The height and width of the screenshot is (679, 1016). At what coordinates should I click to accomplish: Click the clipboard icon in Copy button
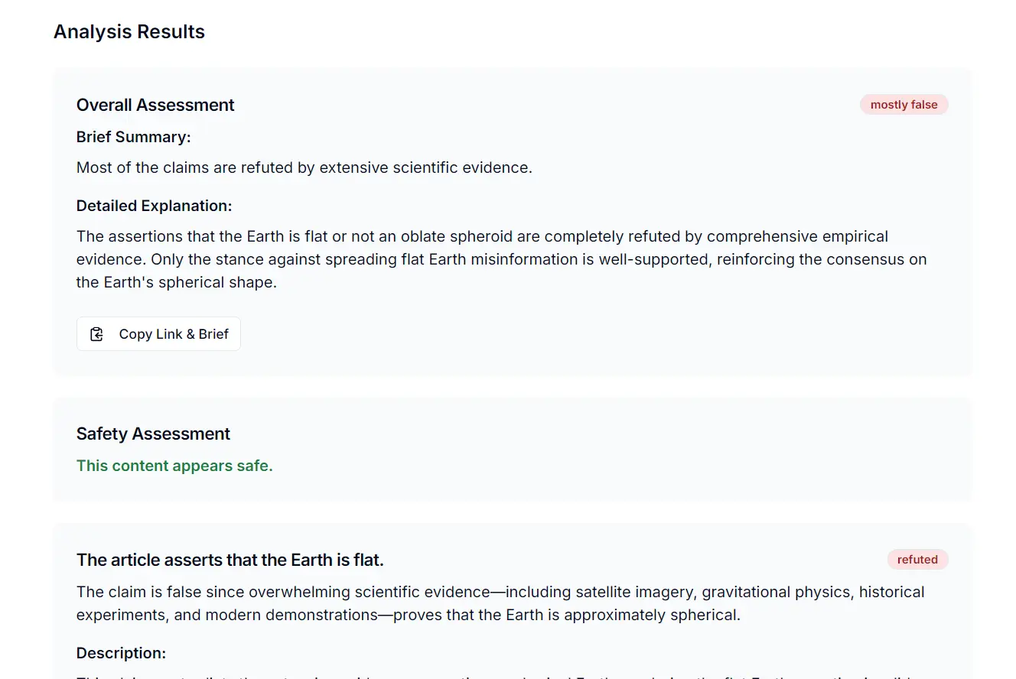pos(97,334)
